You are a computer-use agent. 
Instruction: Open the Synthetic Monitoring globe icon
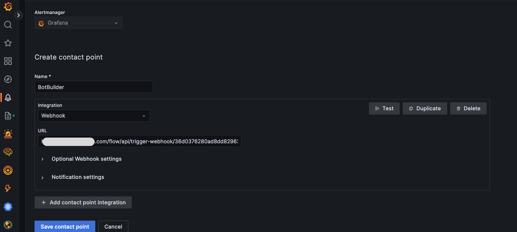(x=8, y=224)
